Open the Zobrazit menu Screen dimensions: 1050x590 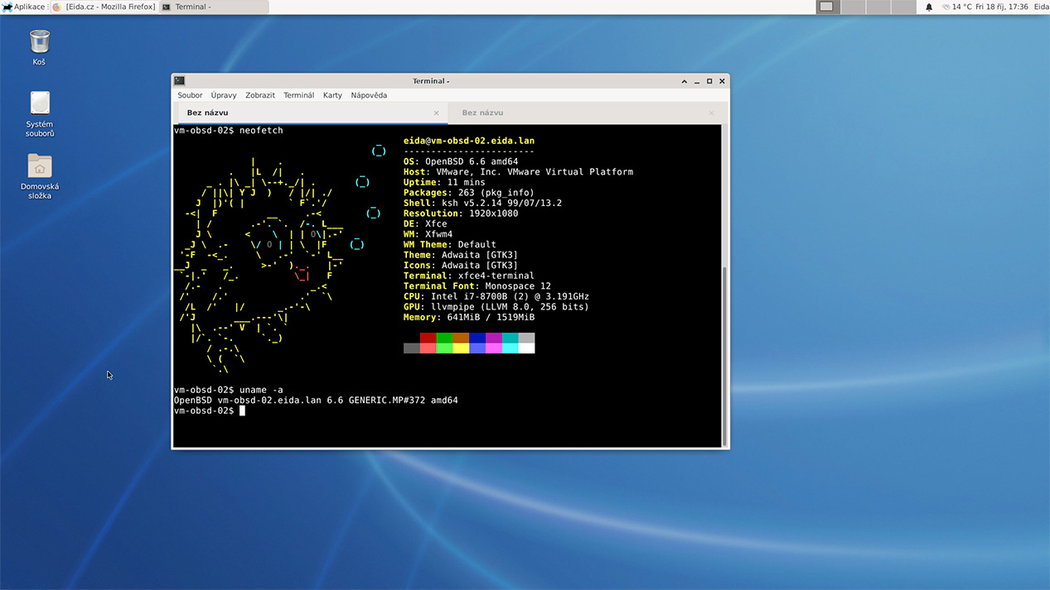[260, 95]
